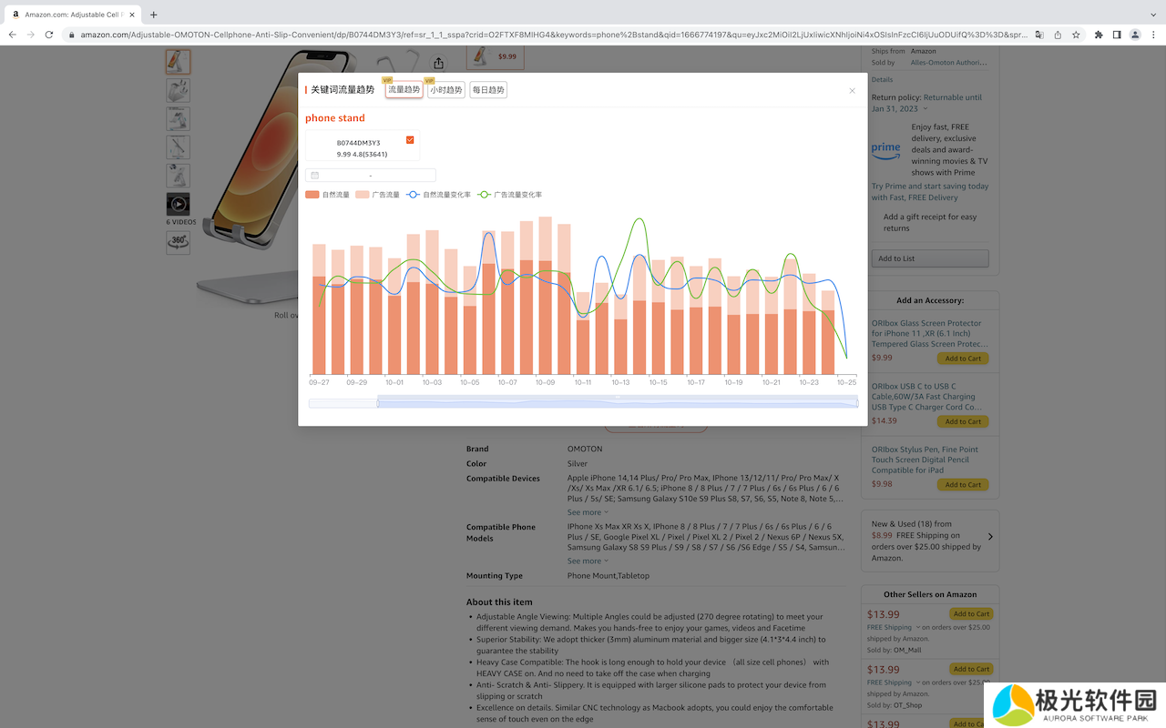Viewport: 1166px width, 728px height.
Task: Toggle the 广告流量 legend series
Action: tap(377, 195)
